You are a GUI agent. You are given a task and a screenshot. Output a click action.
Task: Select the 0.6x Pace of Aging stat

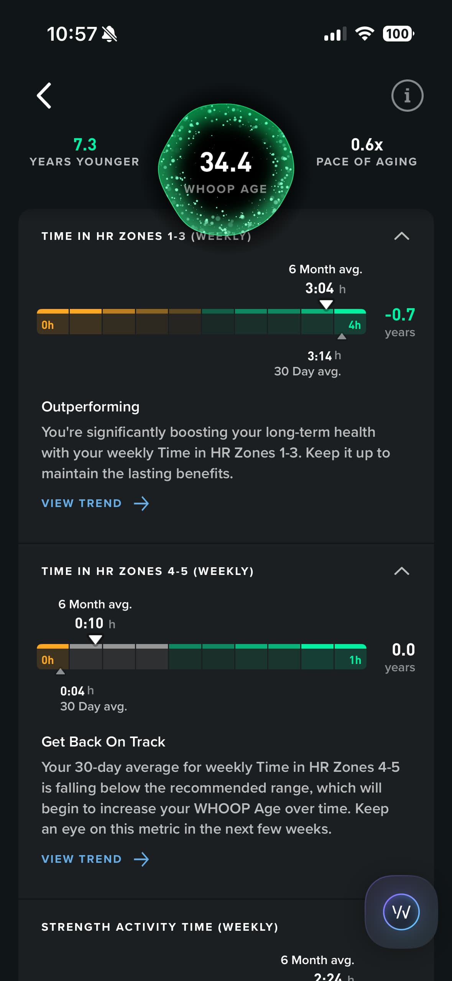pyautogui.click(x=367, y=152)
